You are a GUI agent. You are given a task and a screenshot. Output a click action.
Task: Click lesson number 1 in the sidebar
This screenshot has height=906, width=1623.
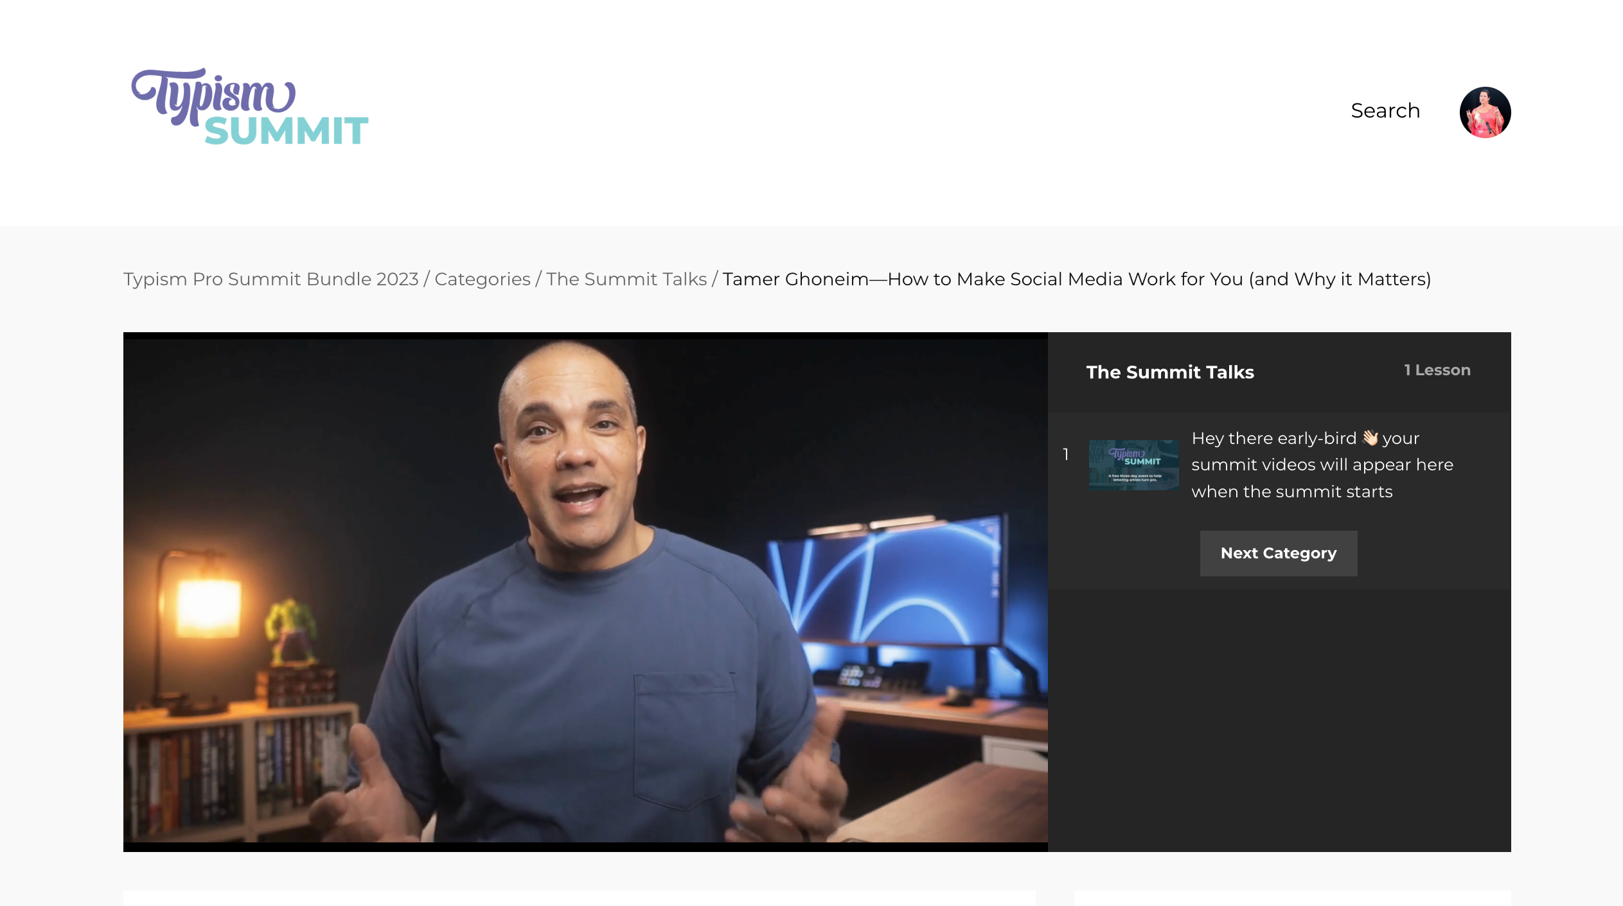click(x=1065, y=454)
